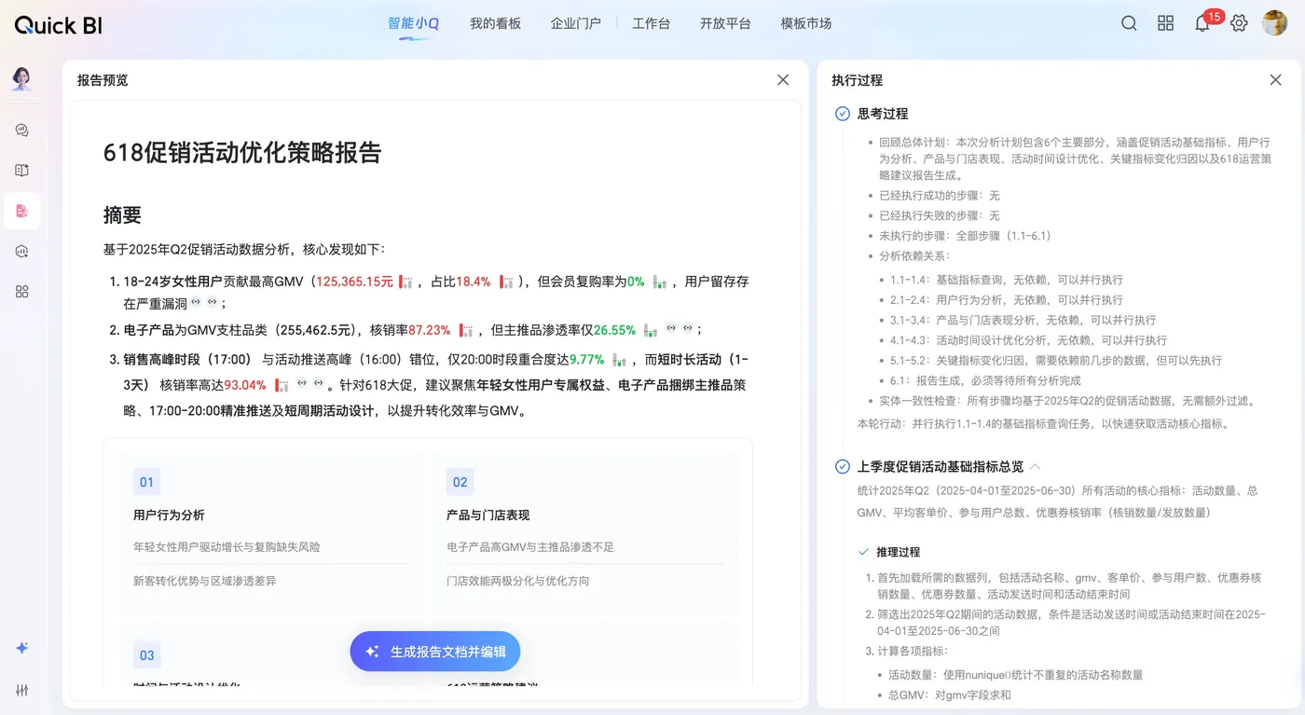Click the Quick BI logo
The width and height of the screenshot is (1305, 715).
click(58, 25)
